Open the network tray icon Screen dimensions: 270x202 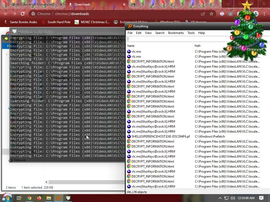(x=226, y=198)
